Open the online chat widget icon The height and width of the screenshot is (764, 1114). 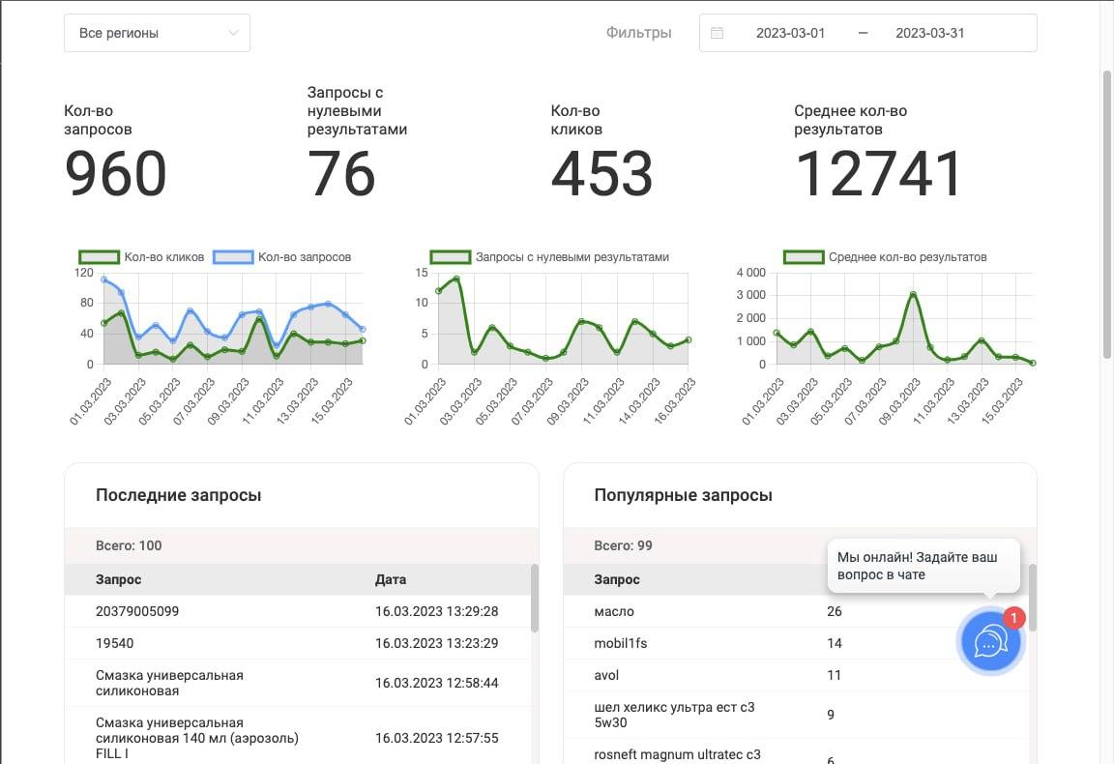(x=989, y=641)
